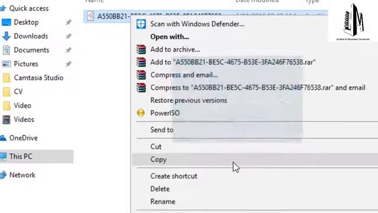
Task: Click the Windows Defender shield icon
Action: tap(141, 24)
